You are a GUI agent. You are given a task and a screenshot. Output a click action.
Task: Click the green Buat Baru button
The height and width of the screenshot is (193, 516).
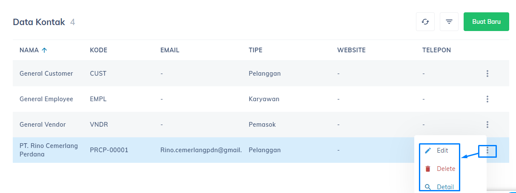tap(486, 22)
